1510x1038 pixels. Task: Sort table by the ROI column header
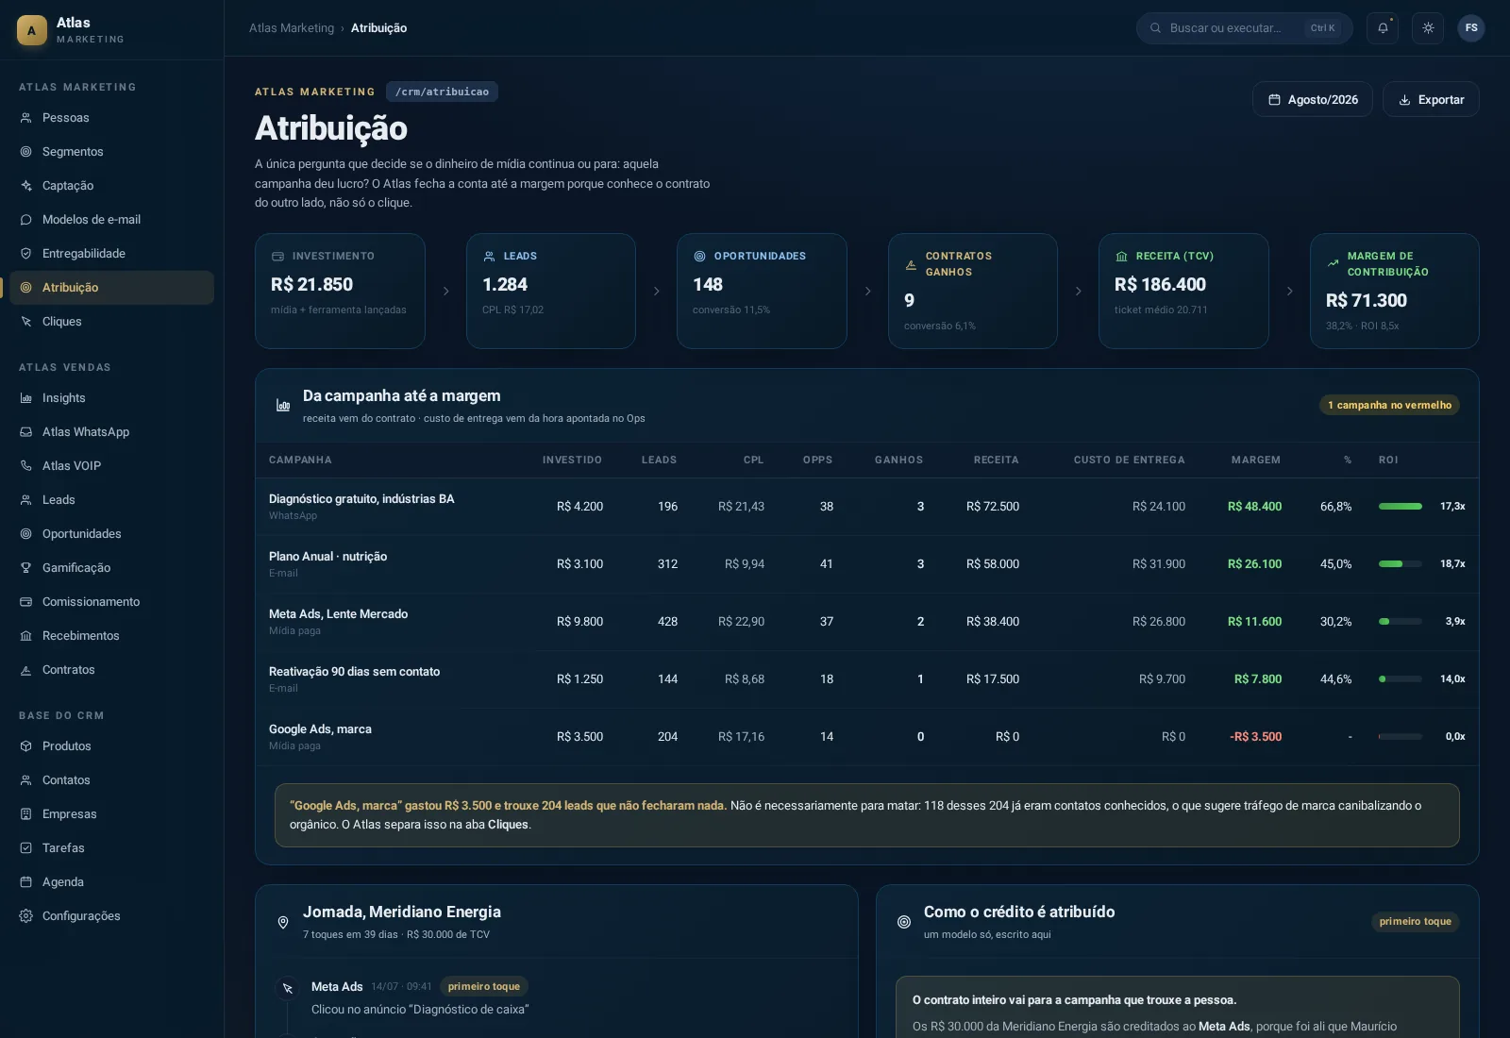tap(1388, 460)
